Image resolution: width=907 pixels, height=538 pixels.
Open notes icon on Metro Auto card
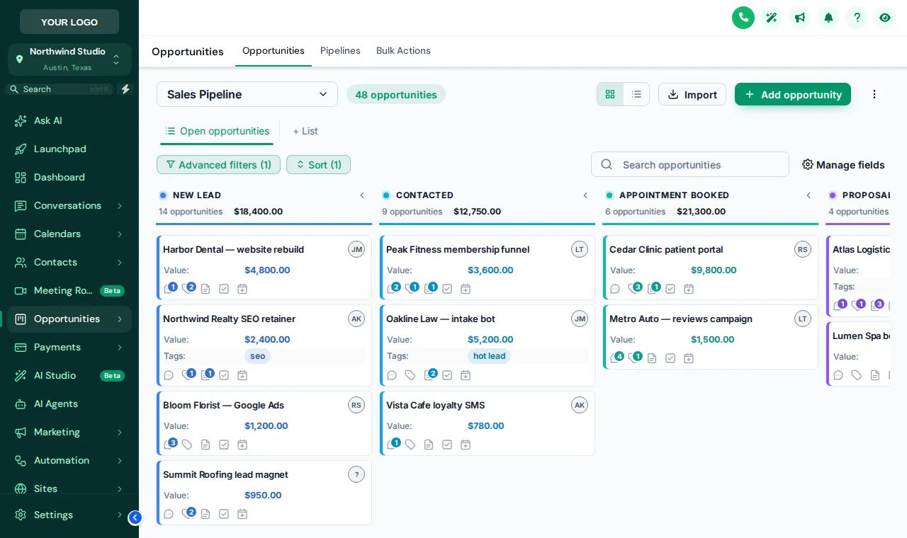pyautogui.click(x=652, y=358)
